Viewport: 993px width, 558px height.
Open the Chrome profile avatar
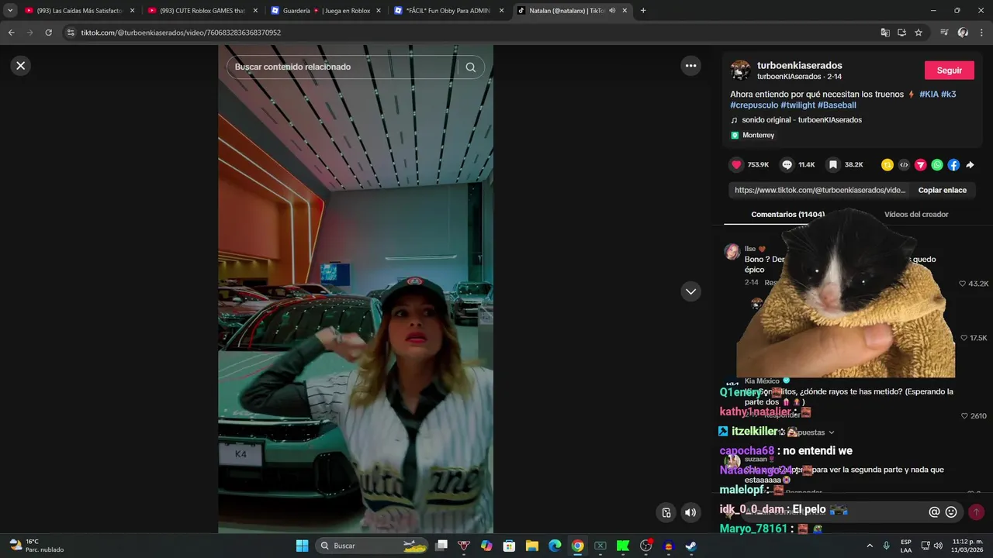(x=963, y=33)
